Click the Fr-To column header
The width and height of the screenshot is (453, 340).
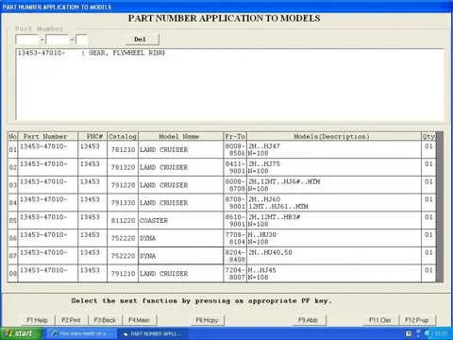(235, 136)
